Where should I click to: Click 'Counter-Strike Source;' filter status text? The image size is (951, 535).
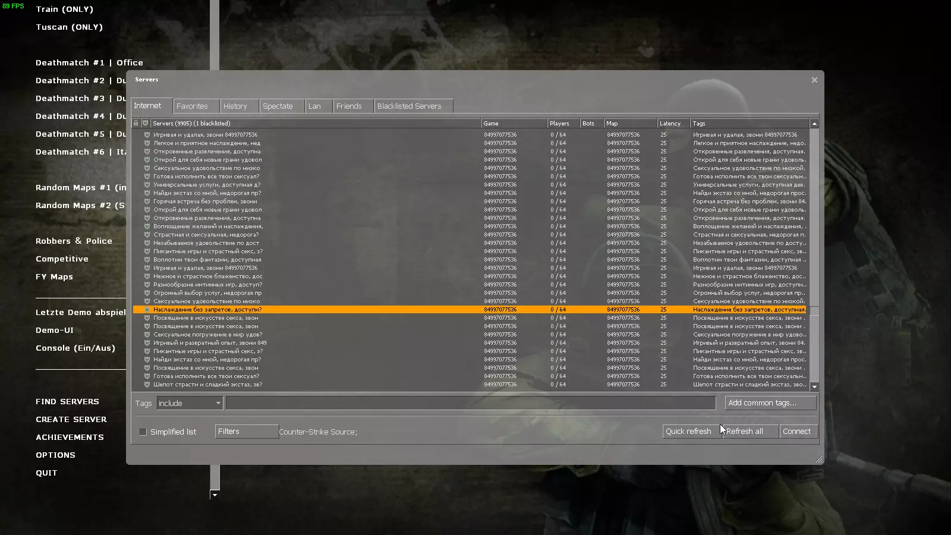click(x=318, y=432)
